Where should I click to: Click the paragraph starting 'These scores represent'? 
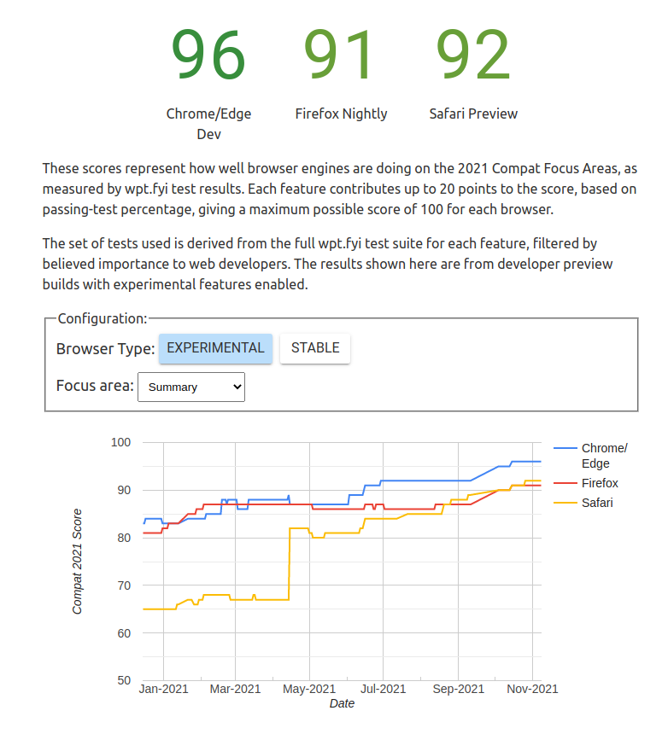(x=340, y=189)
